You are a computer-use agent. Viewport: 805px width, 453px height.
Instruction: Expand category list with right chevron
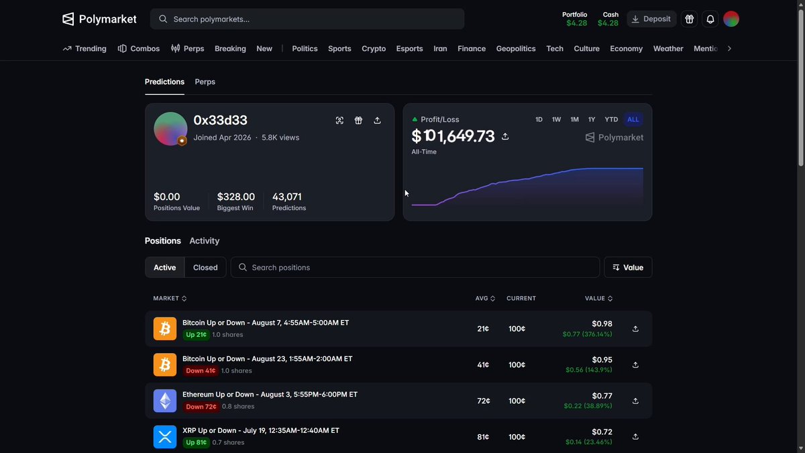(x=729, y=48)
